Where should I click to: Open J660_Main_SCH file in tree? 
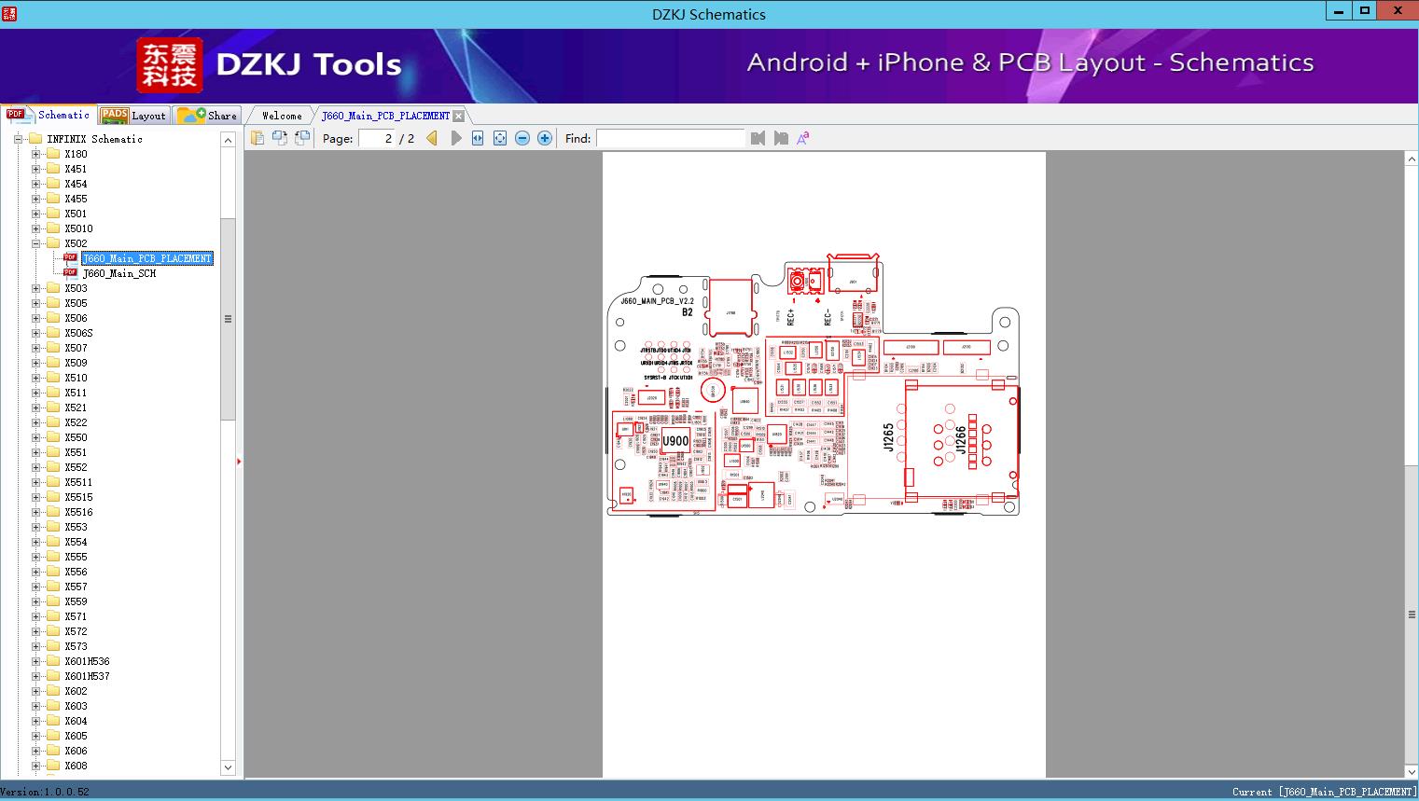click(x=118, y=273)
